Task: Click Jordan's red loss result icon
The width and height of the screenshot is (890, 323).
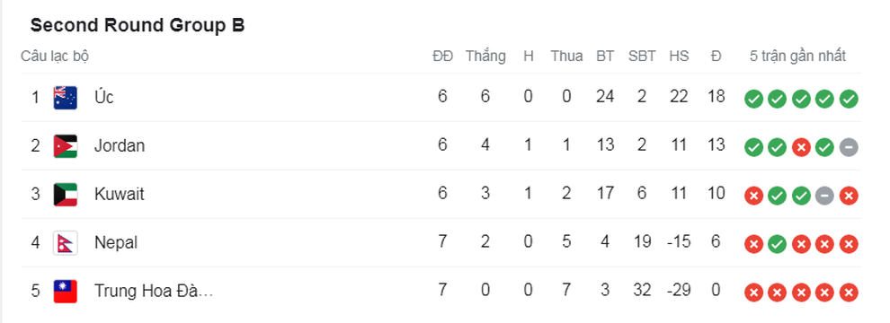Action: [801, 147]
